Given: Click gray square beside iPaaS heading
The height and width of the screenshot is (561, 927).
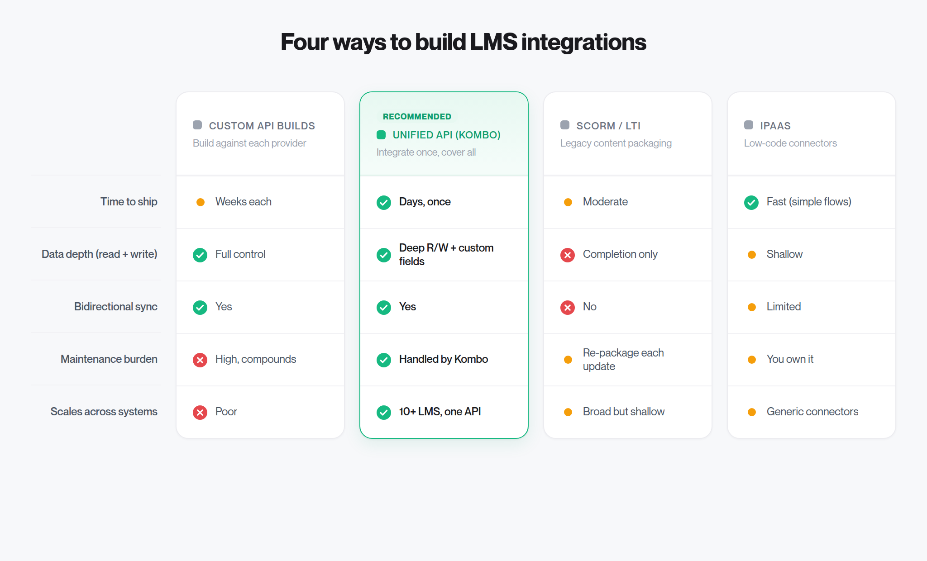Looking at the screenshot, I should click(749, 125).
